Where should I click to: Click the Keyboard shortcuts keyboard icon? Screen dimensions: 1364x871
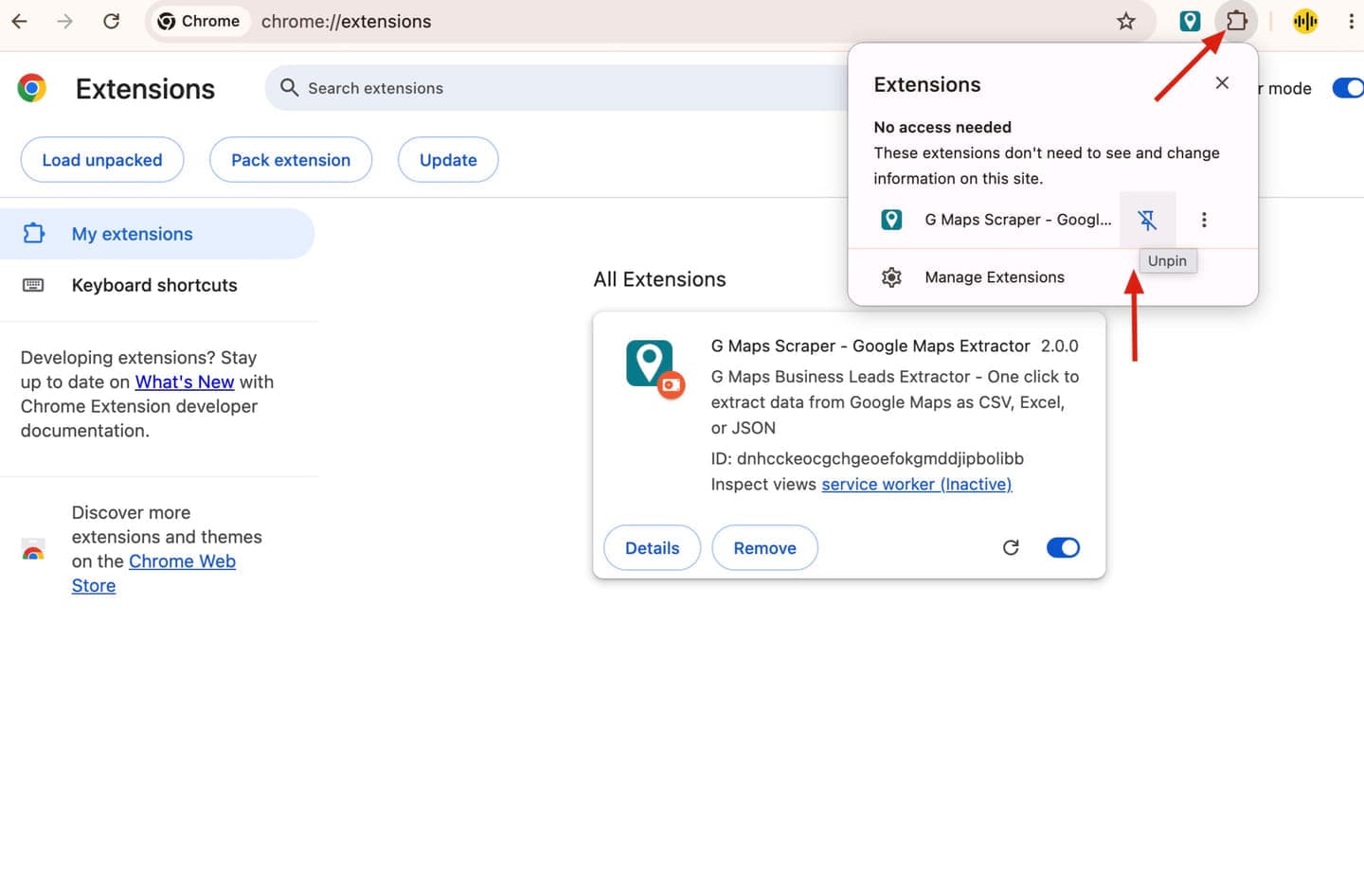pos(33,285)
